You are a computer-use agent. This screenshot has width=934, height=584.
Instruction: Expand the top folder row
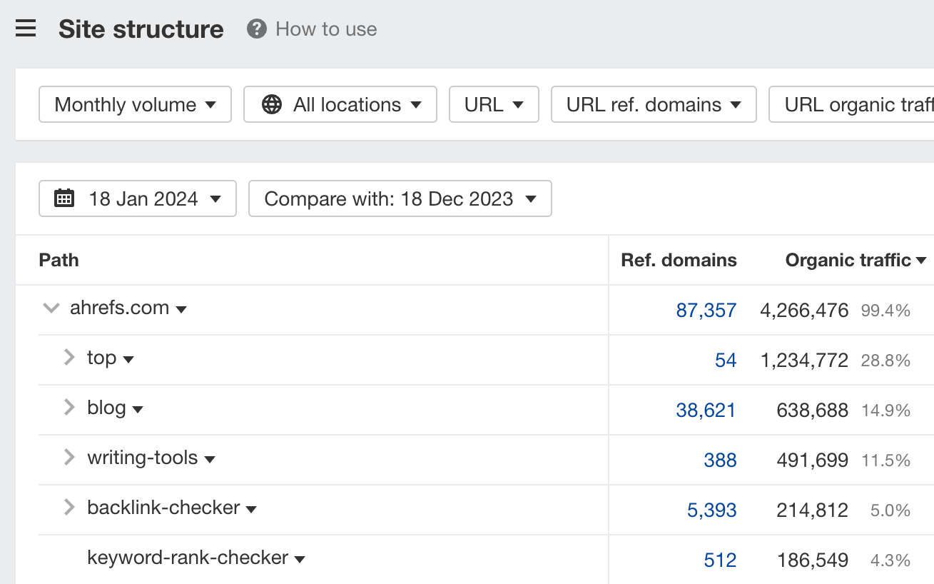(x=69, y=358)
